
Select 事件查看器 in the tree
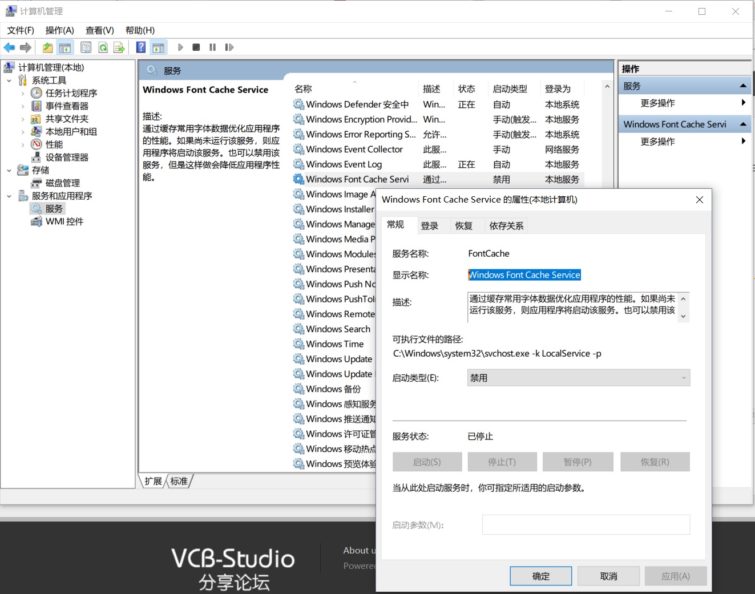67,106
